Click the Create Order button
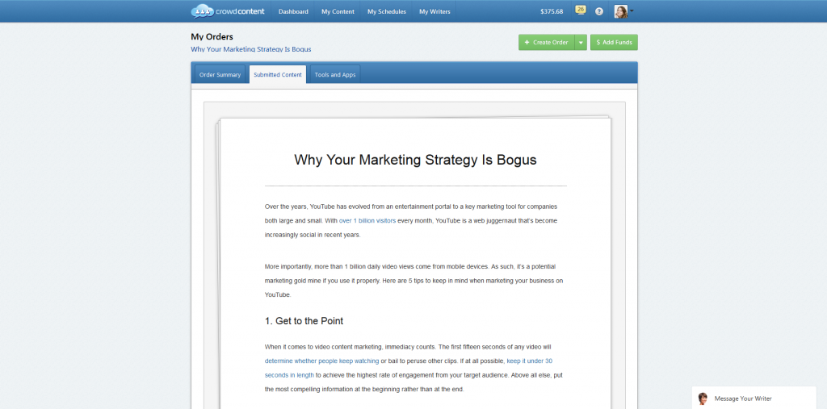 pos(547,43)
